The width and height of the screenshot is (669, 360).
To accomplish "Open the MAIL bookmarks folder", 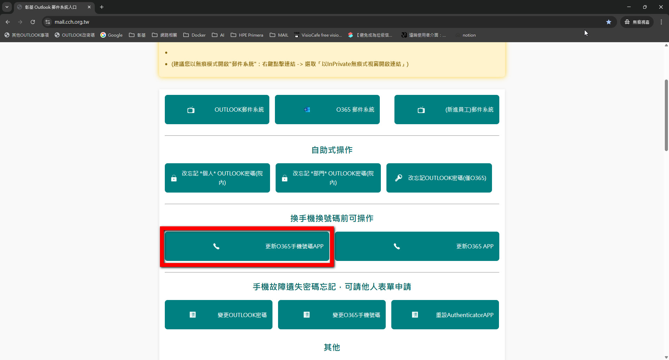I will point(279,35).
